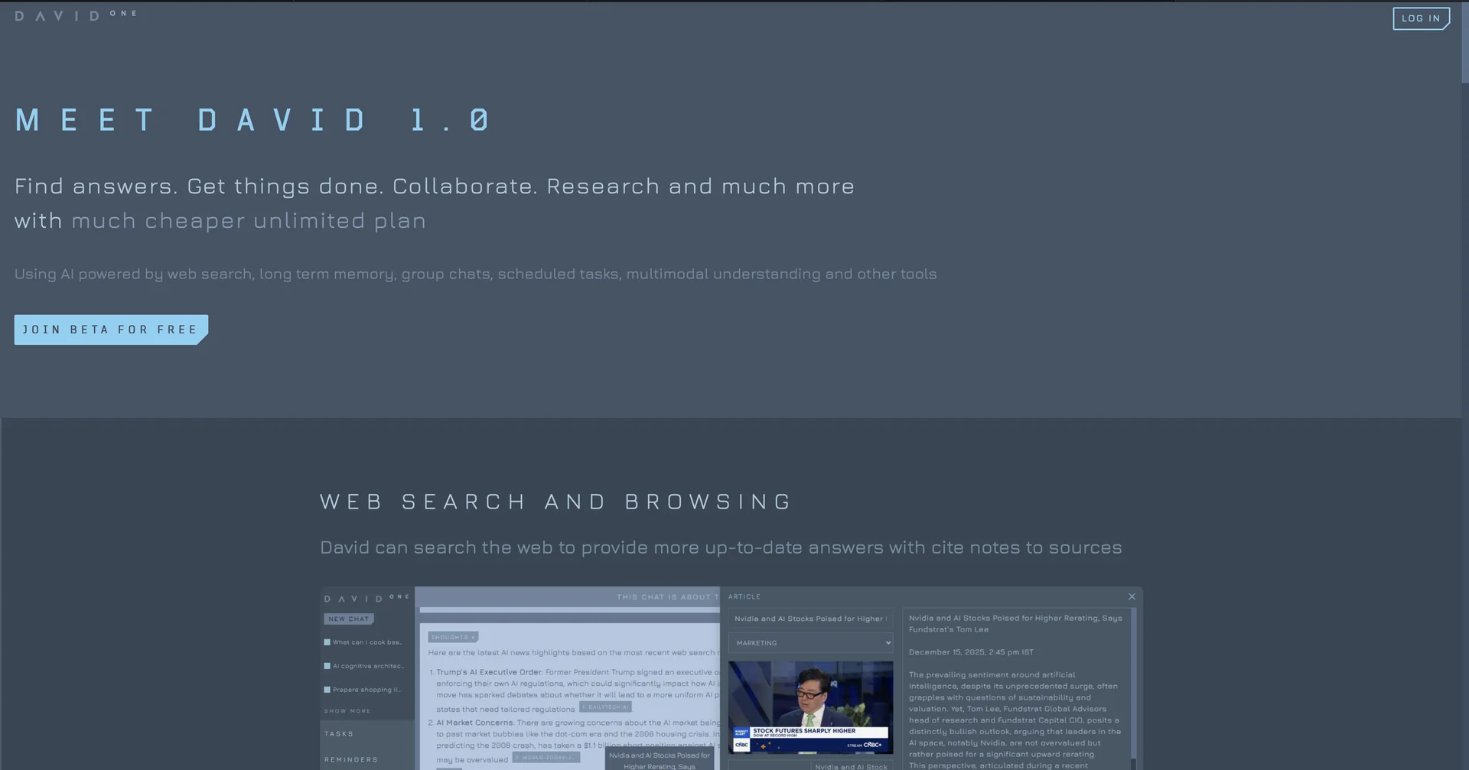Expand chats with SHOW MORE
This screenshot has height=770, width=1469.
click(x=347, y=711)
